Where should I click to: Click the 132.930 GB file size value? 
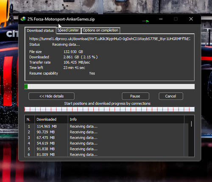coord(73,52)
